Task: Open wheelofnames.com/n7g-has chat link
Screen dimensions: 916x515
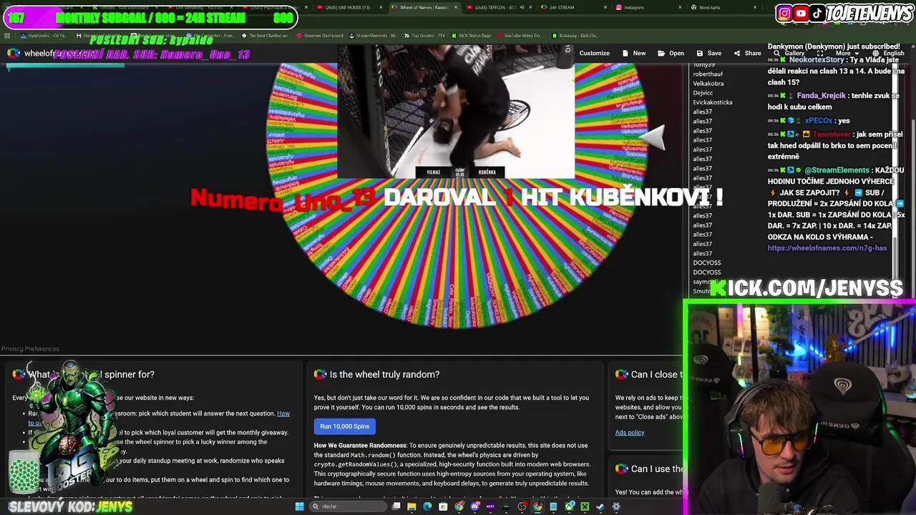Action: (827, 248)
